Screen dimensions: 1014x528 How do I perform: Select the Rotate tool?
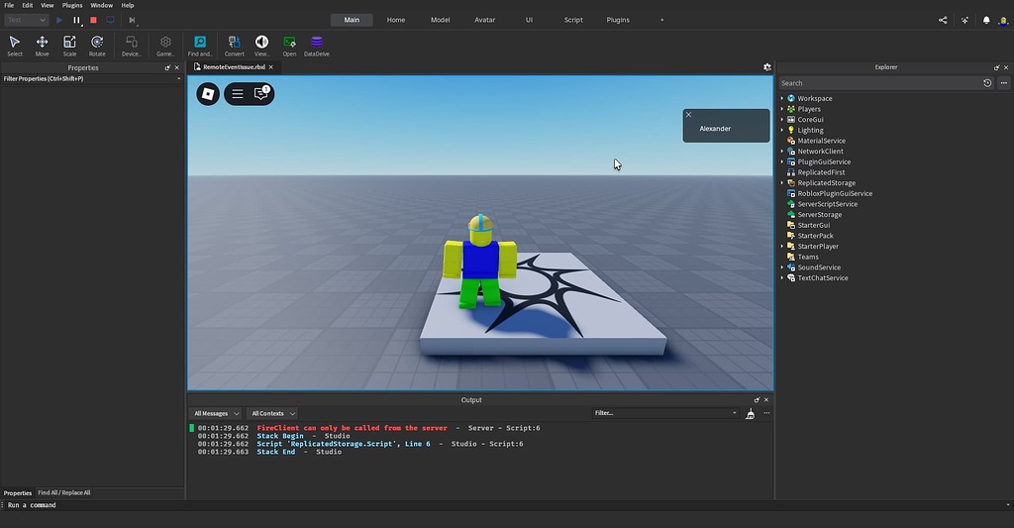click(97, 45)
